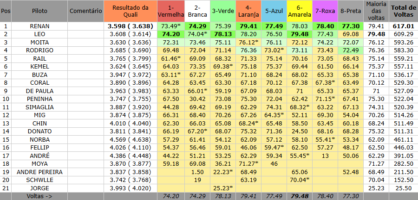Click the Piloto column header
The height and width of the screenshot is (200, 418).
39,11
